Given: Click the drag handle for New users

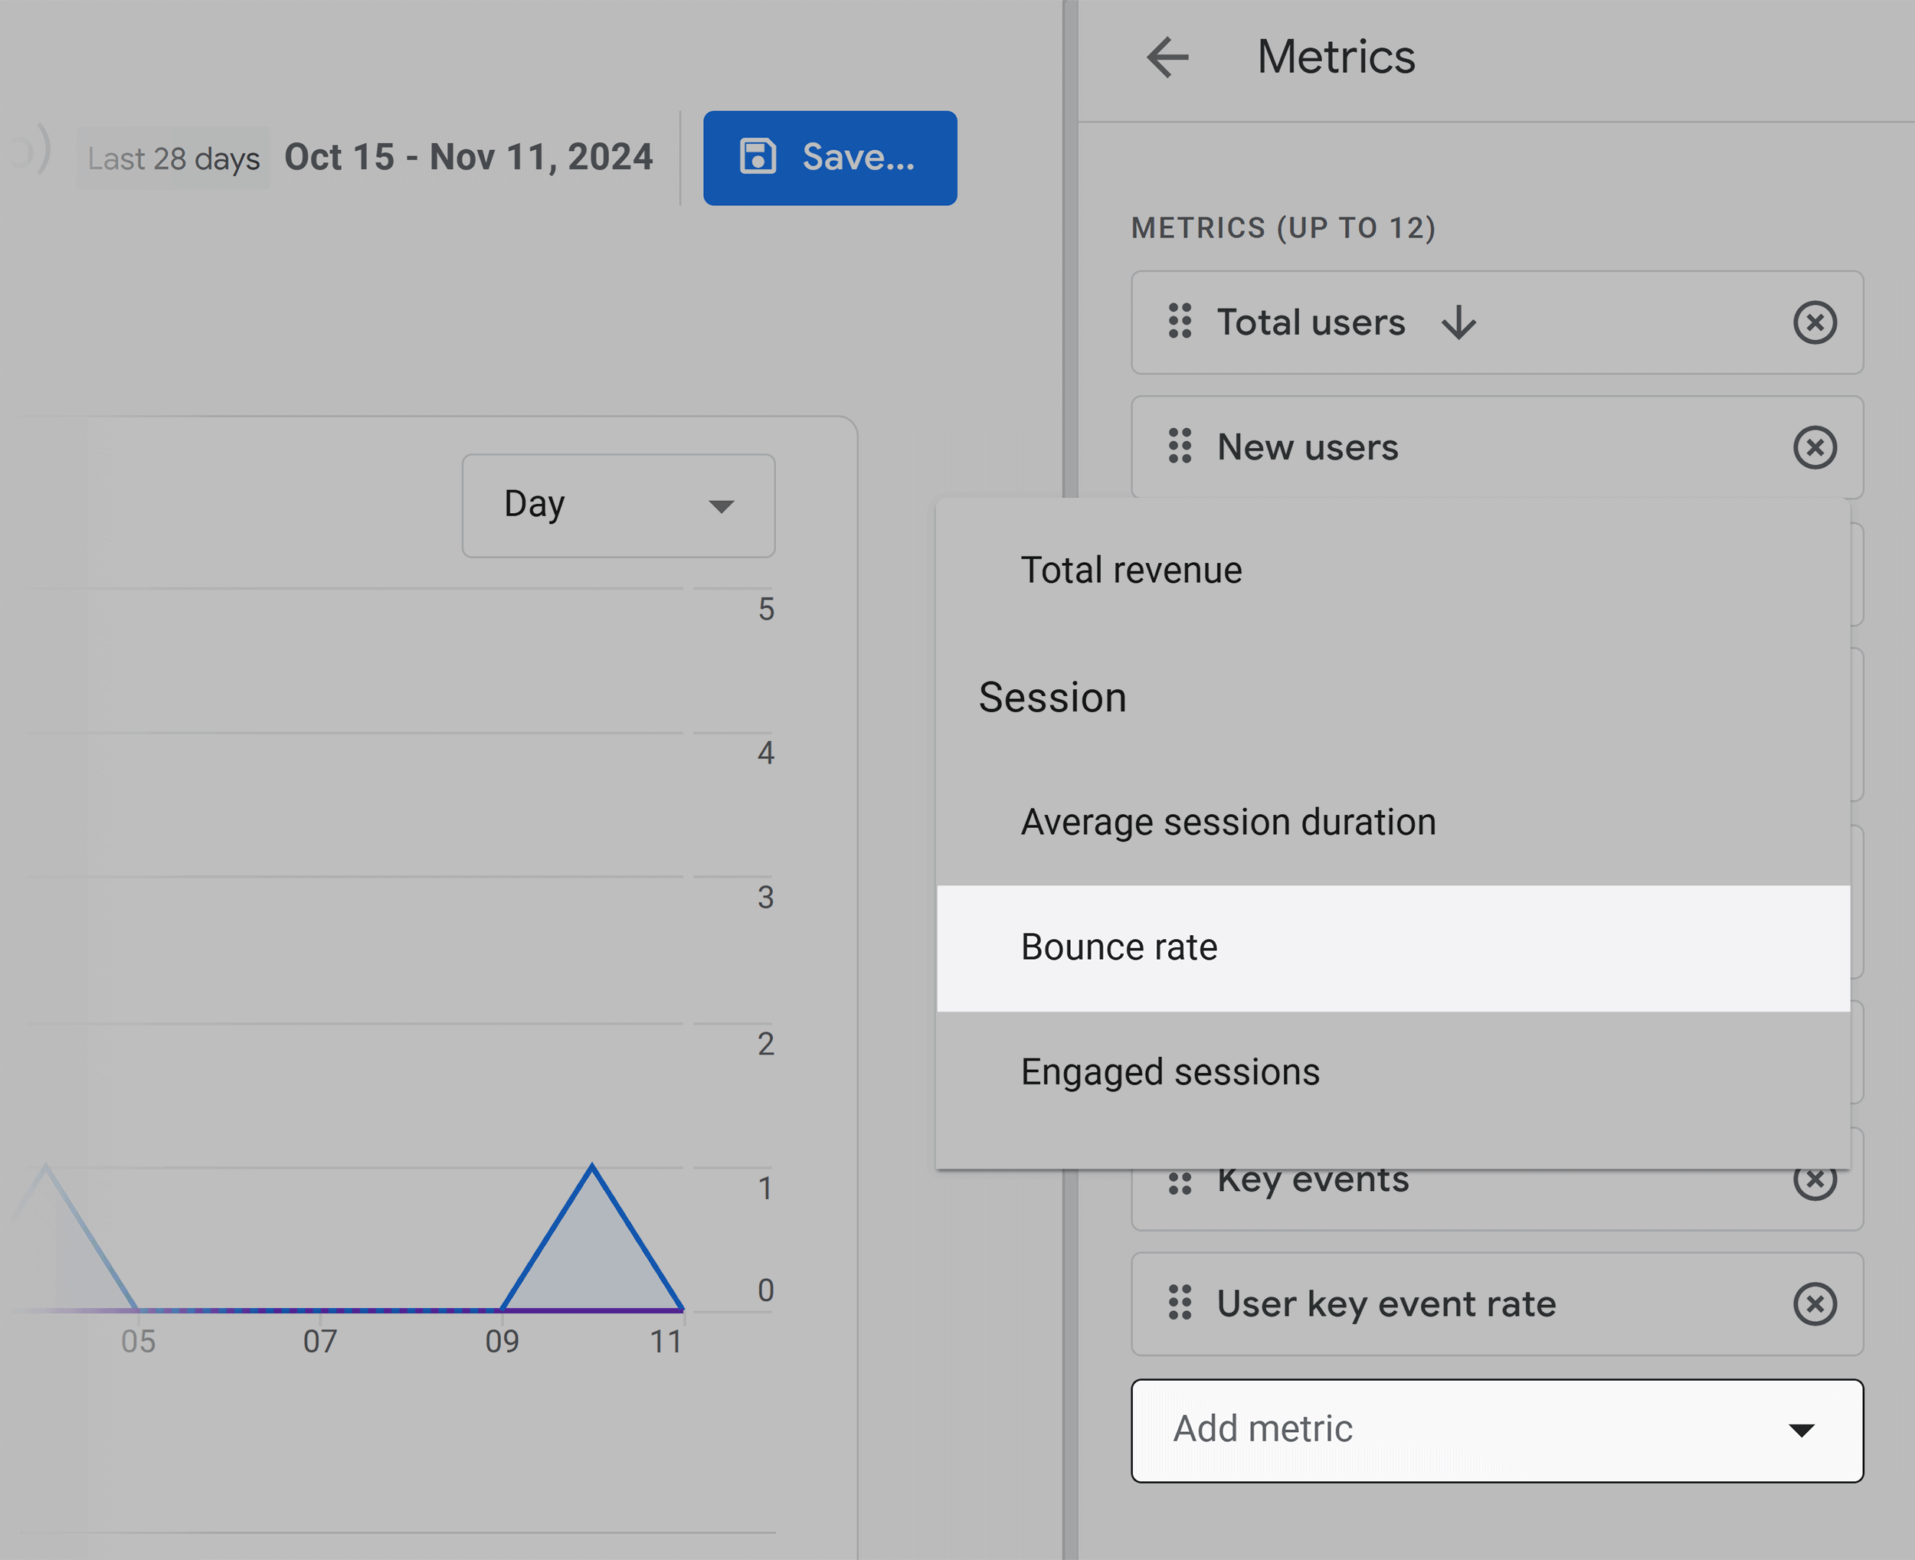Looking at the screenshot, I should pos(1182,446).
